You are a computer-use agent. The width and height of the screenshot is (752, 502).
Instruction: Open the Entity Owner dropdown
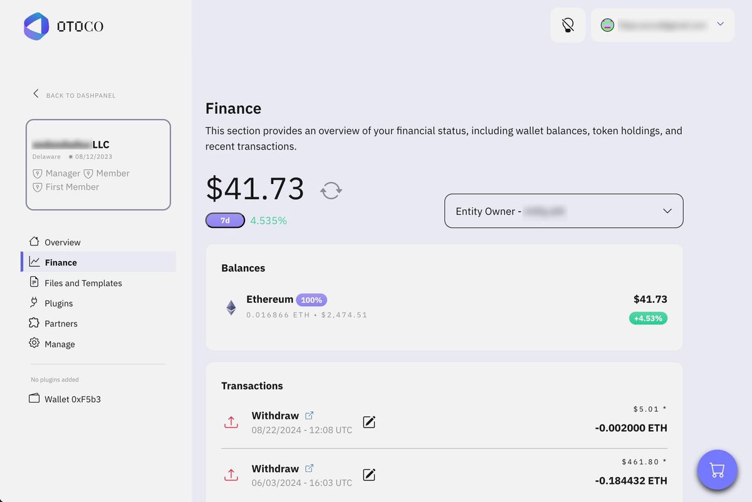click(x=563, y=211)
